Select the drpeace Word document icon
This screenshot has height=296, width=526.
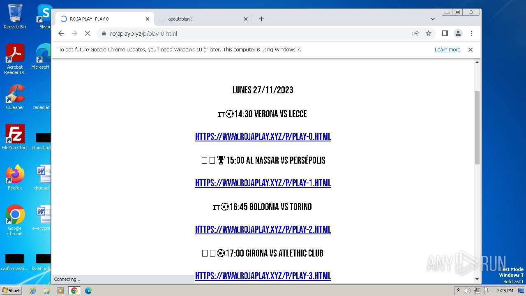pos(42,177)
